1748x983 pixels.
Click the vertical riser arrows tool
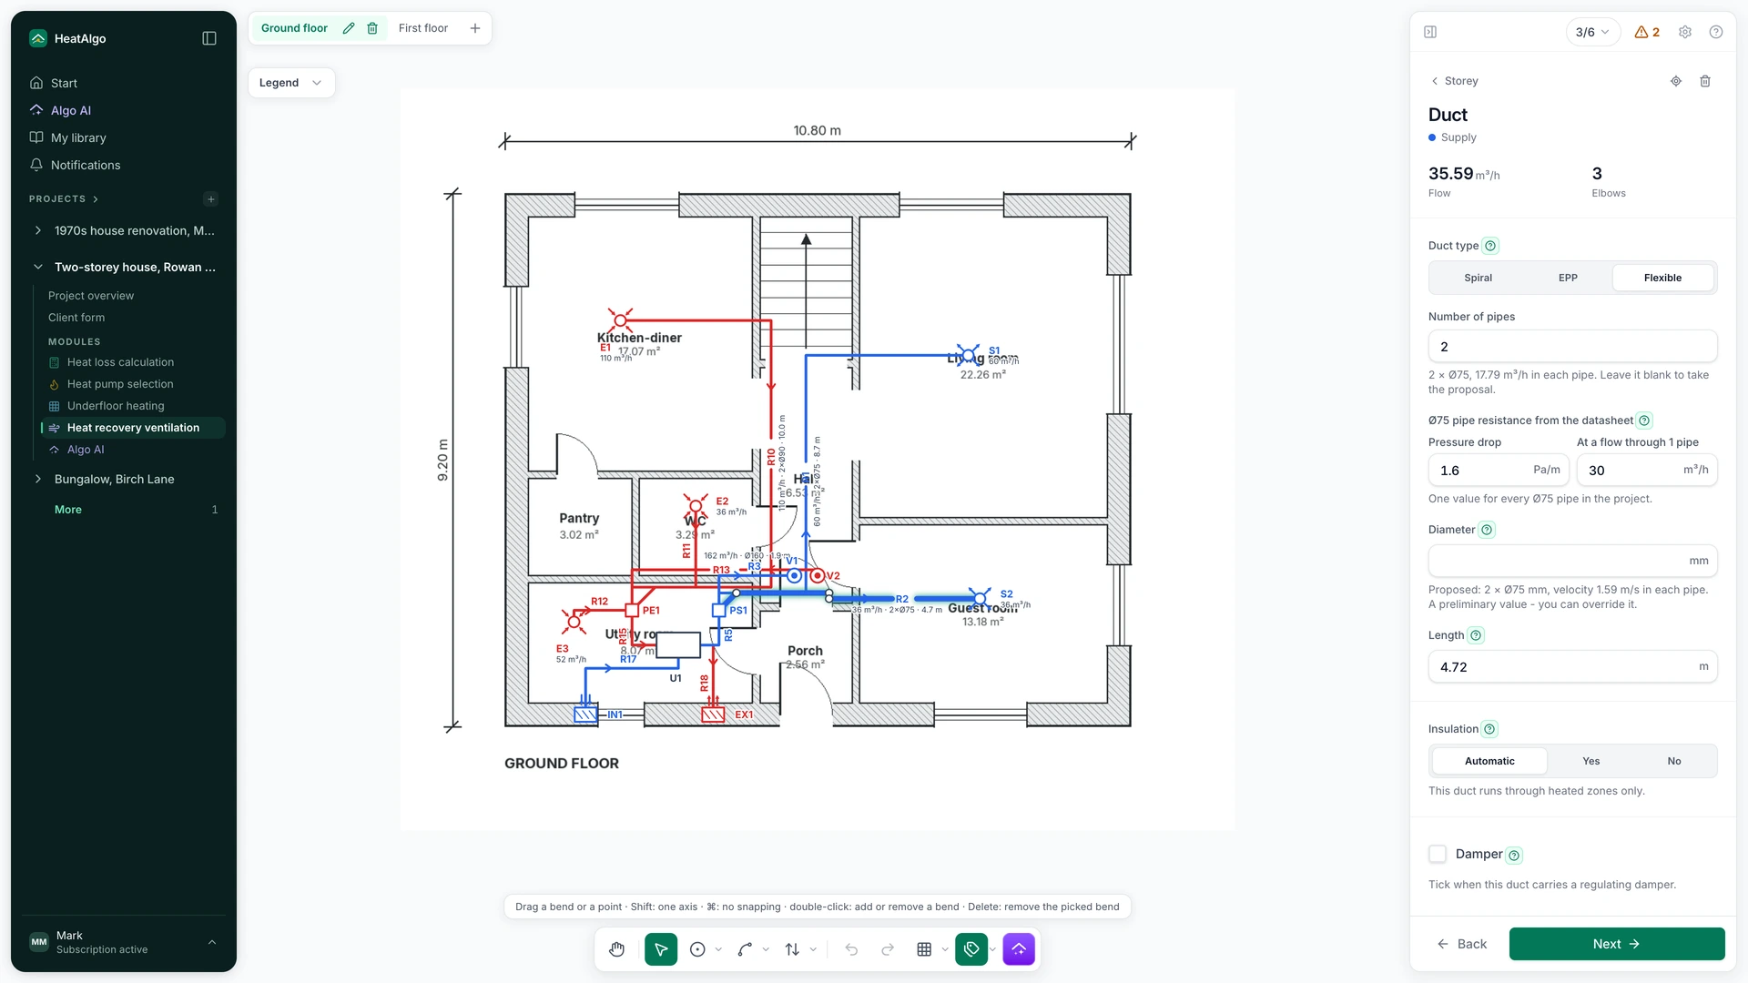[792, 949]
